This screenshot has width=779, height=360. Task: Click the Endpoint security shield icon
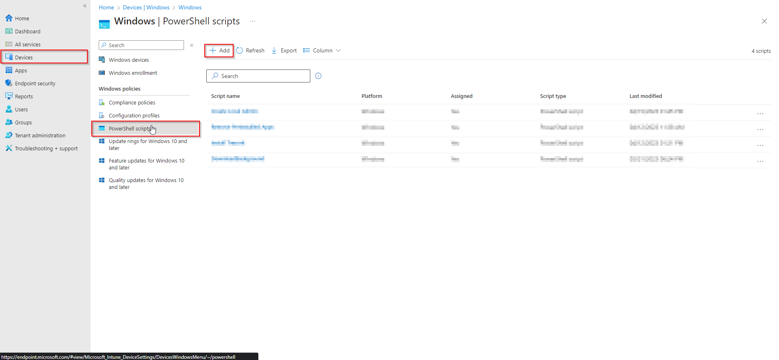9,83
